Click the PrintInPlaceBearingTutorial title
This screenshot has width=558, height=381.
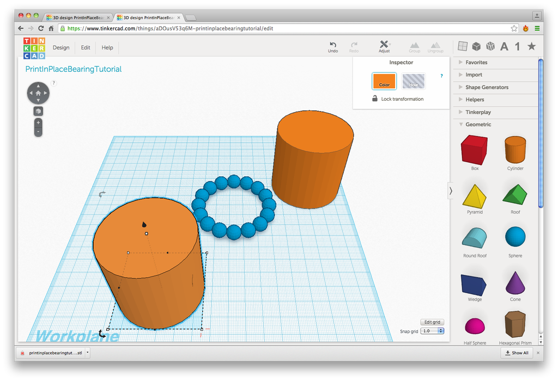tap(74, 69)
